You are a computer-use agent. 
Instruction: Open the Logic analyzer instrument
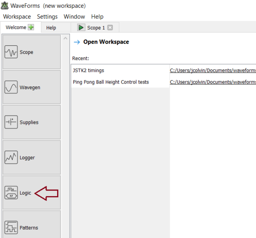32,193
